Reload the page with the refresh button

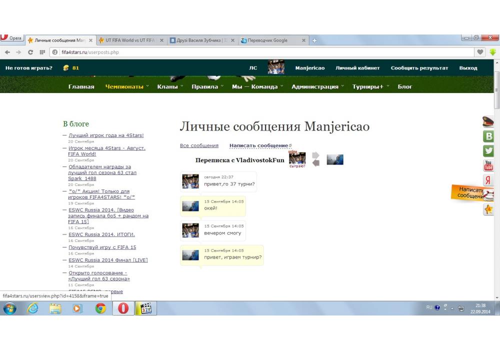[x=30, y=52]
